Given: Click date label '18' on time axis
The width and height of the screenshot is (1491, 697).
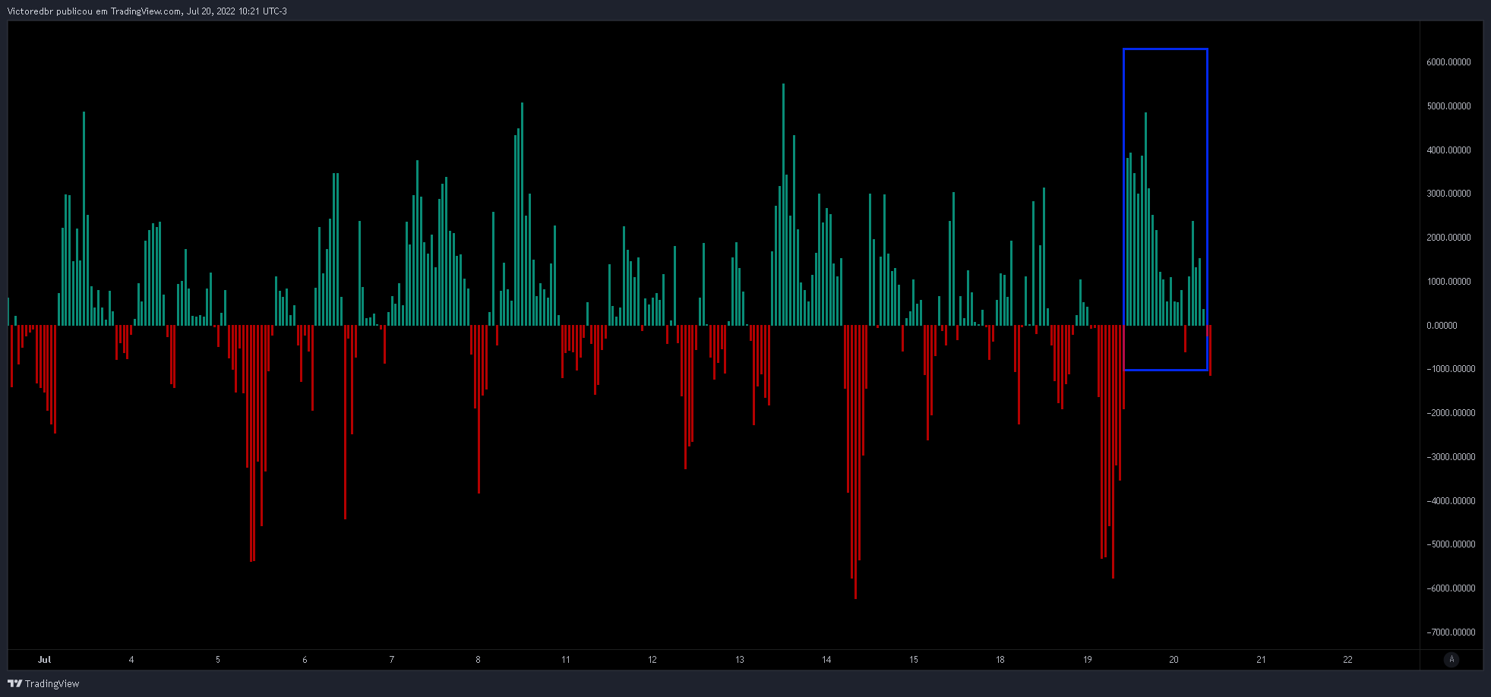Looking at the screenshot, I should coord(1000,660).
